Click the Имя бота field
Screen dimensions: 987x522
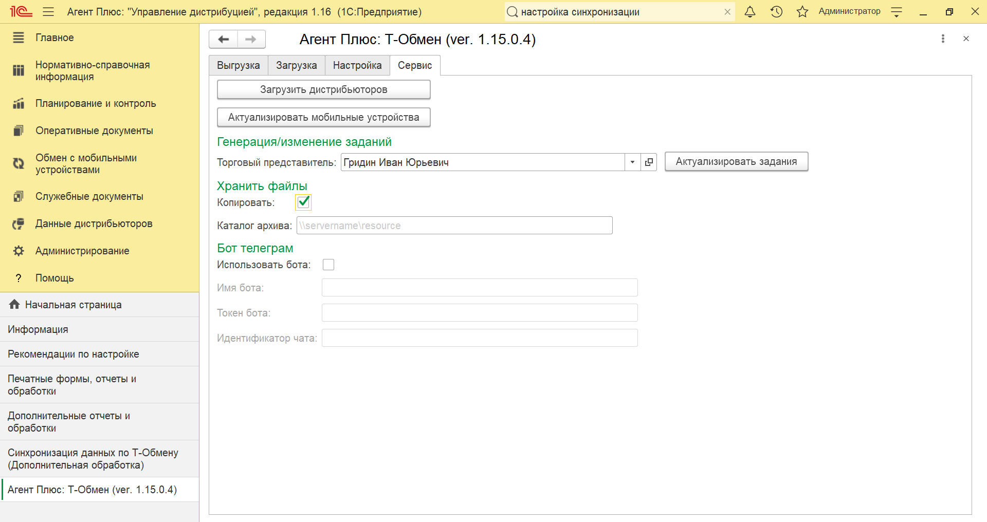coord(480,288)
